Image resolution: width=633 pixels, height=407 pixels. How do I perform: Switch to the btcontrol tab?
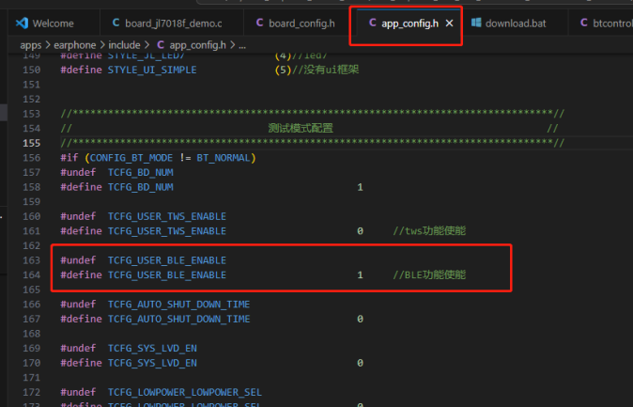pos(601,23)
